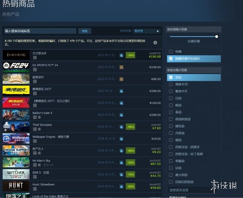Focus the search more languages field
The image size is (243, 198).
point(193,190)
